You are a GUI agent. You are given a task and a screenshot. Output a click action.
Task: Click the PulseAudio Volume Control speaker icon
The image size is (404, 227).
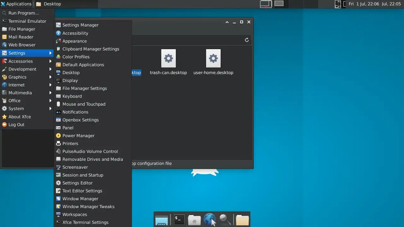58,151
